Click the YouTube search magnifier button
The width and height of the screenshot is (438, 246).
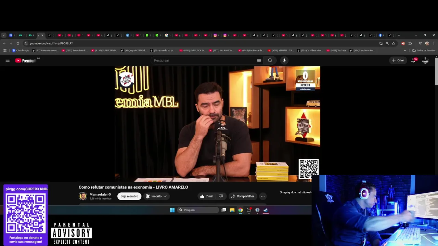tap(270, 60)
